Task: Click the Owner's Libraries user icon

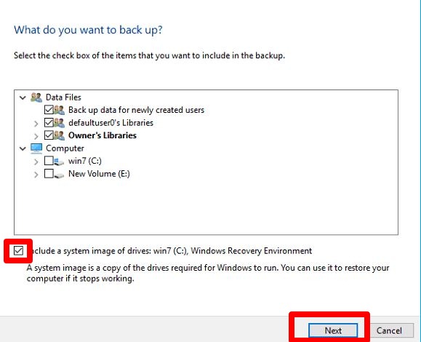Action: coord(60,135)
